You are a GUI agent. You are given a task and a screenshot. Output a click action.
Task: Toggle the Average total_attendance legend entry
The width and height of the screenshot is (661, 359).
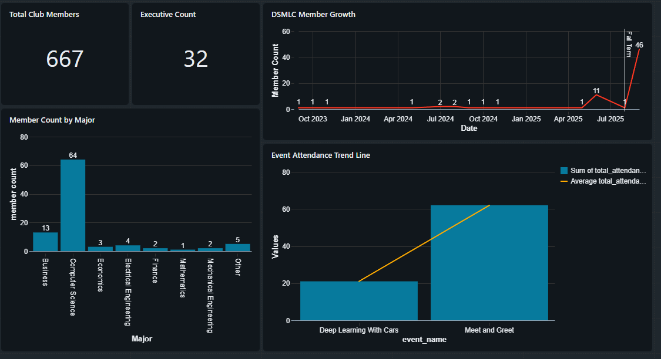[608, 181]
